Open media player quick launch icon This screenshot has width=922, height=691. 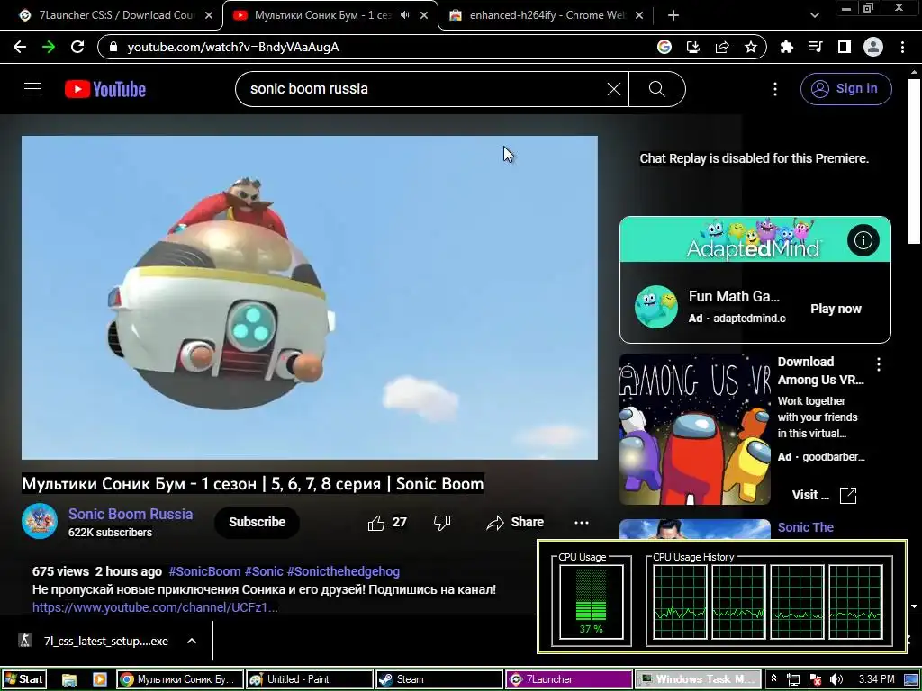tap(99, 679)
